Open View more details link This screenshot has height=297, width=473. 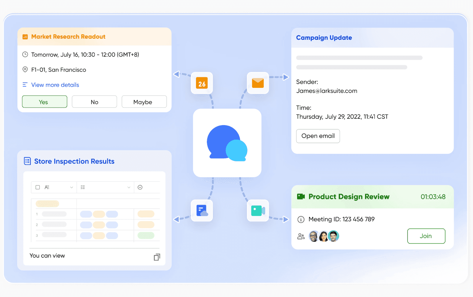coord(55,85)
